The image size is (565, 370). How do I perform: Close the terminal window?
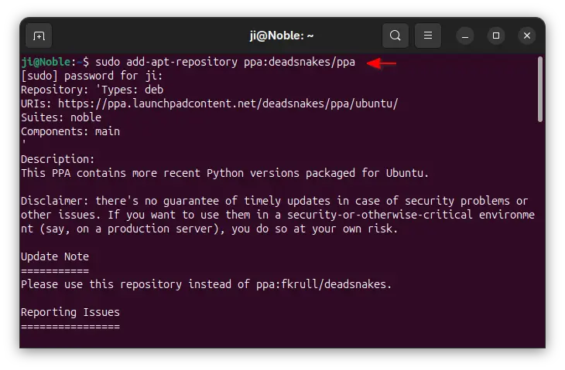(x=527, y=36)
